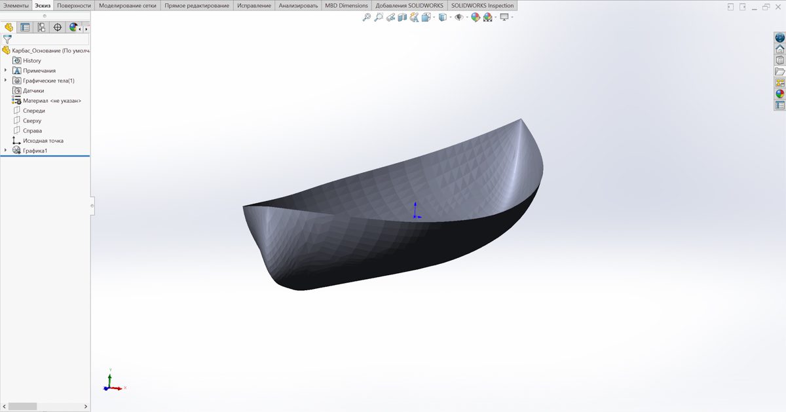This screenshot has height=412, width=786.
Task: Open the Hide/Show Items eye dropdown
Action: (466, 18)
